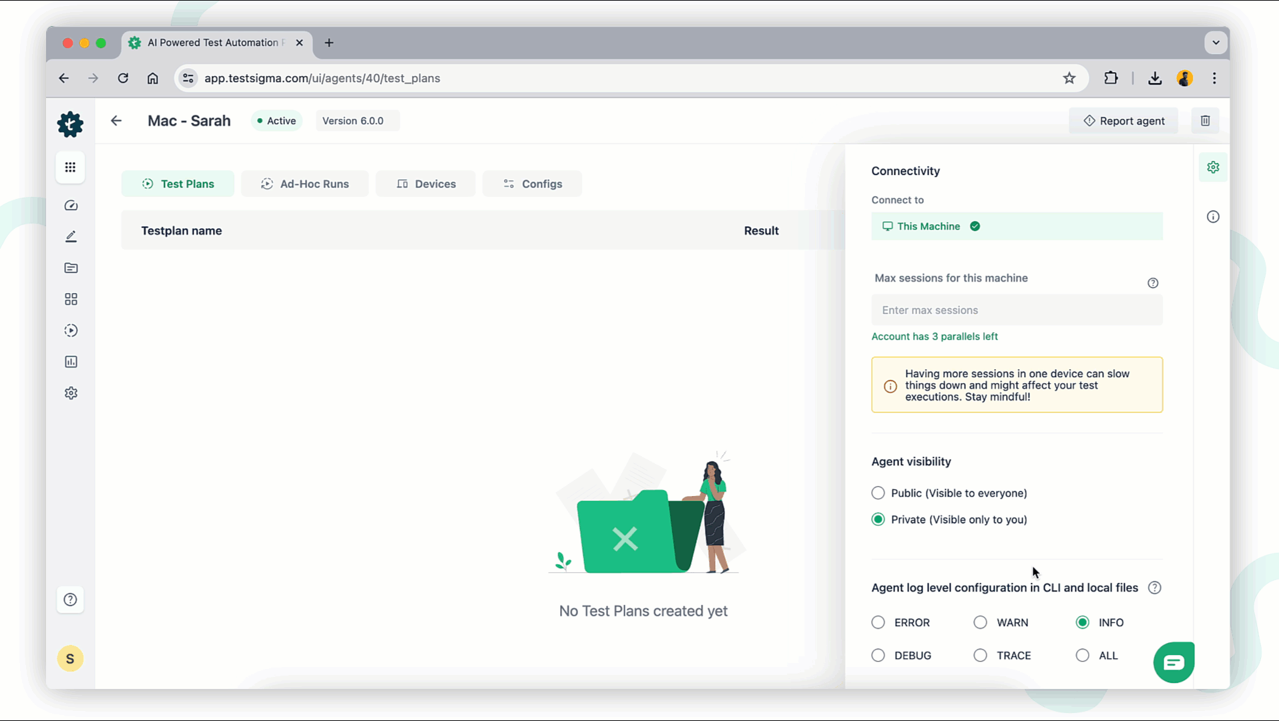
Task: Switch to the Configs tab
Action: coord(532,184)
